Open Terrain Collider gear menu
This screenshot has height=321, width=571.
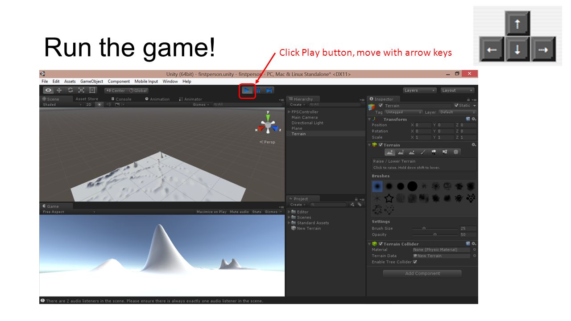[474, 244]
